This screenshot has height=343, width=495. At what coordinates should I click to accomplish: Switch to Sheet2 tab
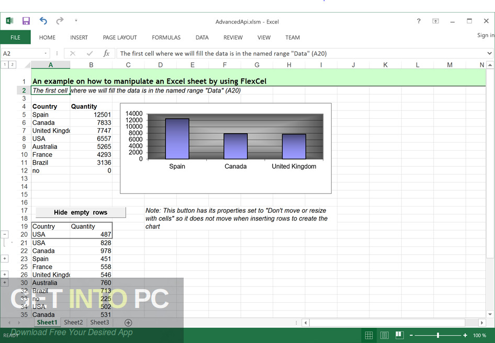[x=73, y=323]
